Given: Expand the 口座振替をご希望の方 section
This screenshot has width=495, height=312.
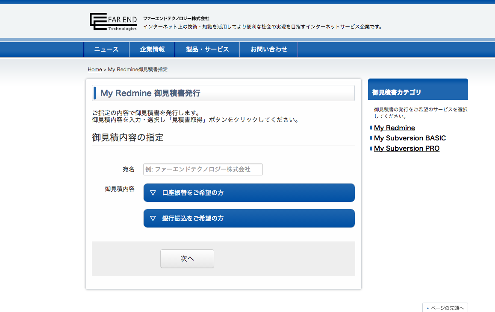Looking at the screenshot, I should 249,192.
